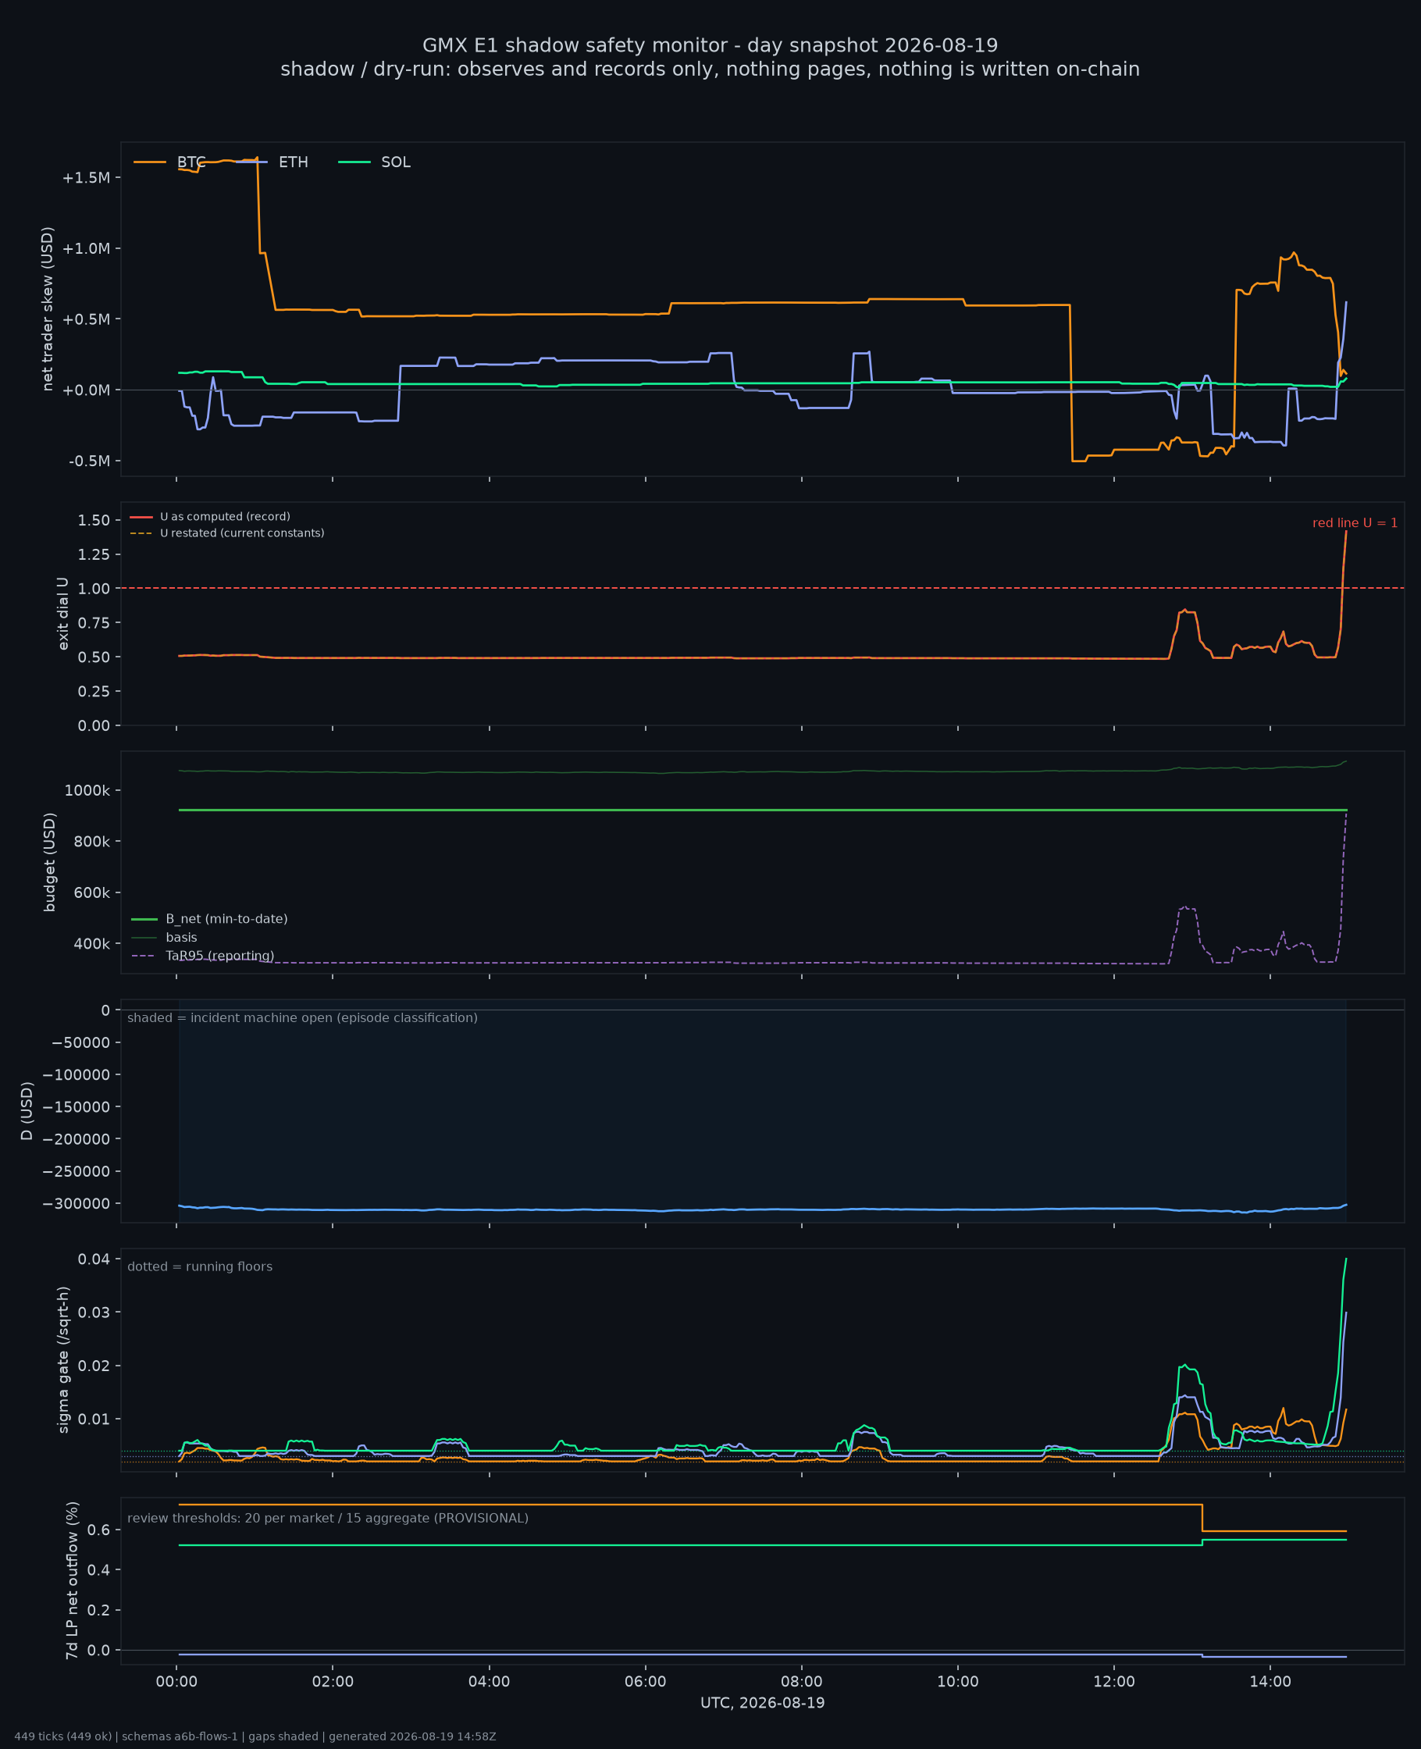Click the 'D (USD)' axis label
Viewport: 1421px width, 1749px height.
(28, 1110)
